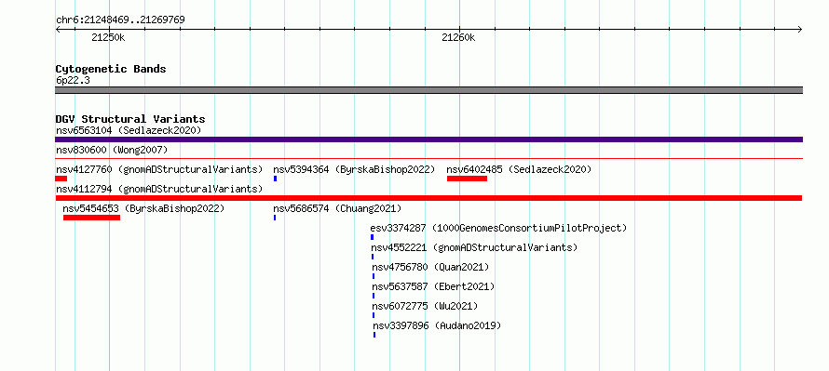Open nsv5686574 (Chuang2021) label
Screen dimensions: 829x371
pyautogui.click(x=337, y=208)
